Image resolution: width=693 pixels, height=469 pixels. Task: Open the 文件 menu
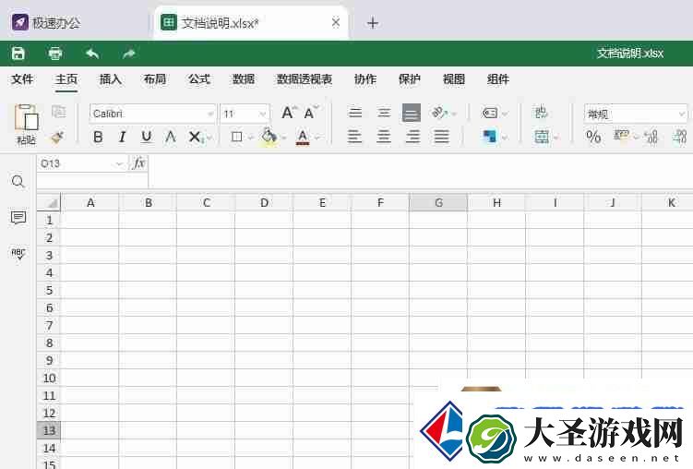(22, 79)
